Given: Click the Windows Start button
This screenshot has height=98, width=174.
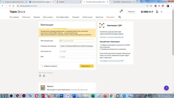Looking at the screenshot, I should (x=3, y=96).
